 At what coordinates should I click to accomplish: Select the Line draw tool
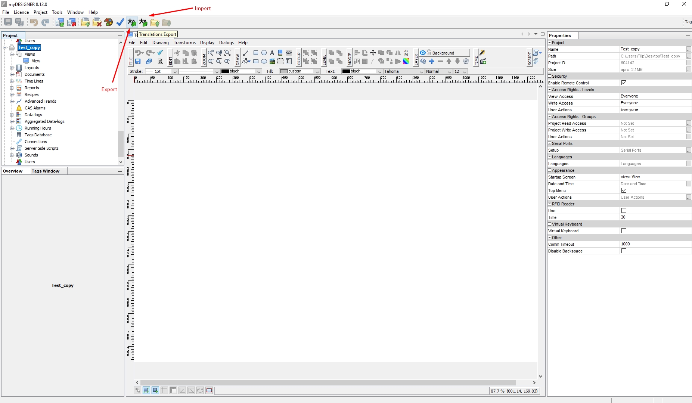246,53
